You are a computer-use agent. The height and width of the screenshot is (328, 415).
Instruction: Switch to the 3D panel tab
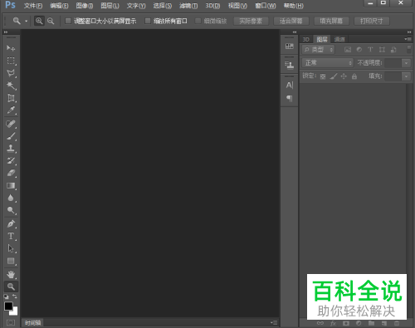click(305, 40)
